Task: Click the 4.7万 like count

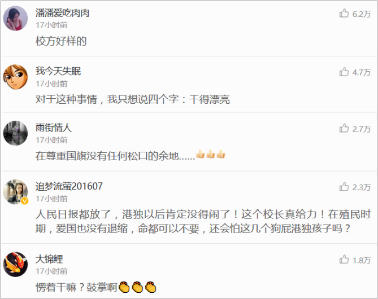Action: click(x=362, y=72)
